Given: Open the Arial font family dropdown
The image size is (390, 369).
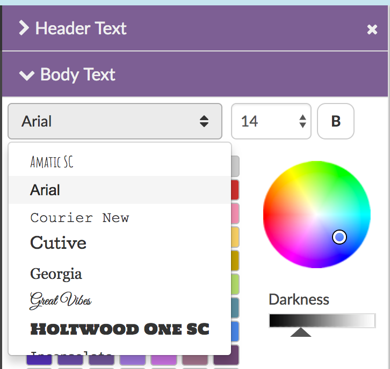Looking at the screenshot, I should [x=115, y=121].
